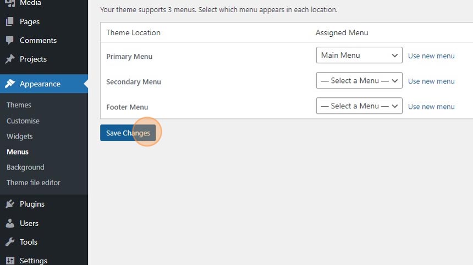Click the Comments speech bubble icon
This screenshot has width=473, height=265.
click(10, 41)
